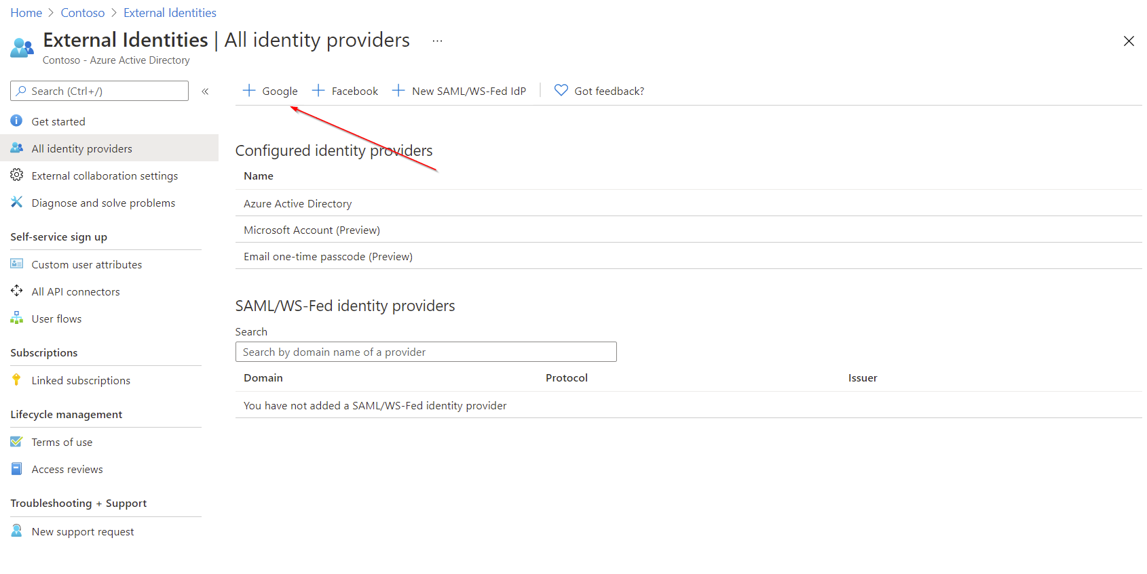This screenshot has width=1147, height=574.
Task: Open the ellipsis menu beside the page title
Action: coord(436,41)
